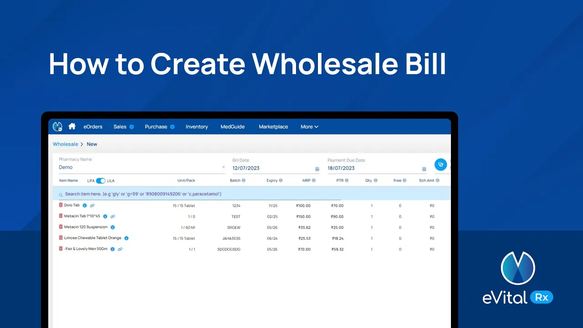Click the Wholesale breadcrumb link
Viewport: 583px width, 328px height.
pyautogui.click(x=66, y=144)
